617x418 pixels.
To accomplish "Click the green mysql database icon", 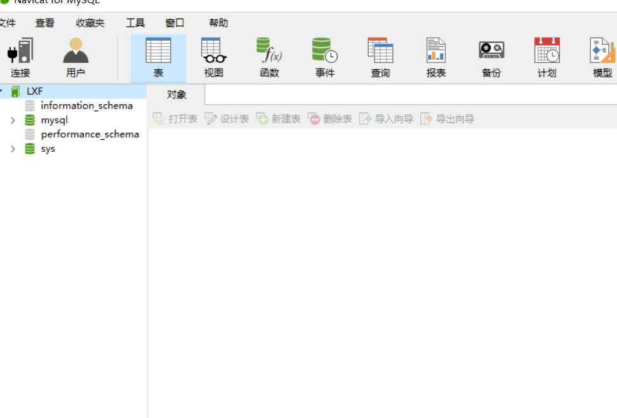I will 30,120.
